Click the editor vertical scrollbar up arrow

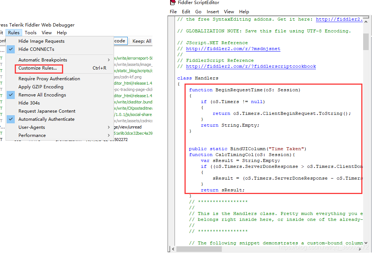click(x=366, y=21)
